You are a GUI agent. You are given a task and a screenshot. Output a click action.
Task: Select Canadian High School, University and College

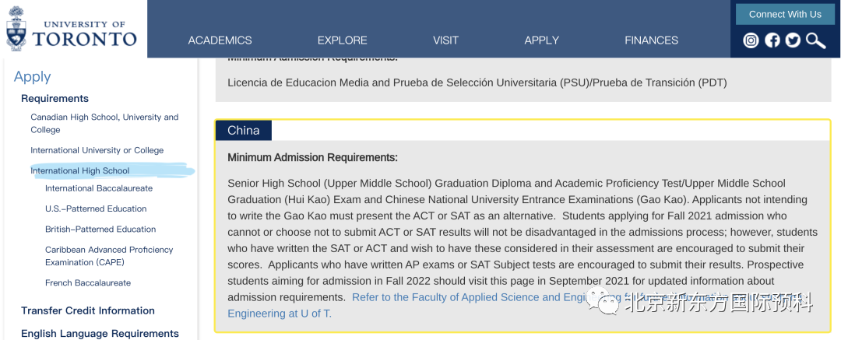[104, 123]
